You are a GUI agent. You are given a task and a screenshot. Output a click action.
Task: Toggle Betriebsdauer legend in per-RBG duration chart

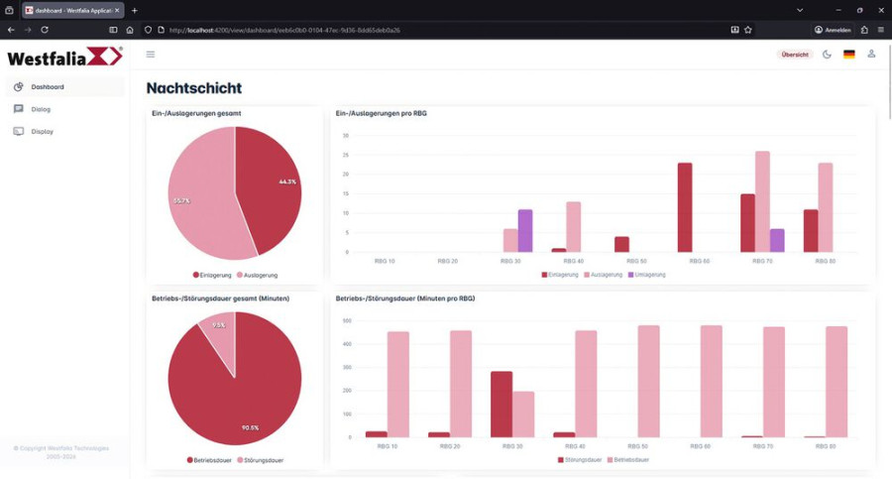tap(628, 459)
